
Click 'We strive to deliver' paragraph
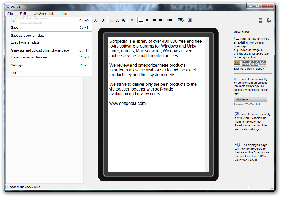click(153, 89)
